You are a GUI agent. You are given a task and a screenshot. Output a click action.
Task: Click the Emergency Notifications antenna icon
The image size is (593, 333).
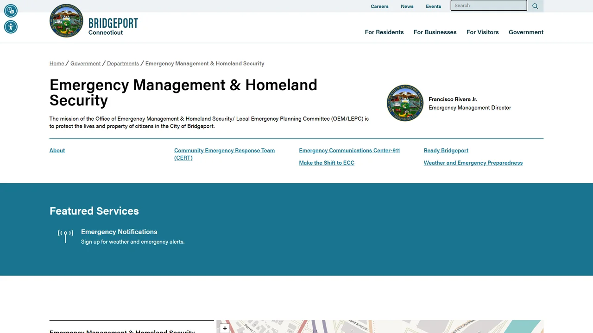point(65,236)
